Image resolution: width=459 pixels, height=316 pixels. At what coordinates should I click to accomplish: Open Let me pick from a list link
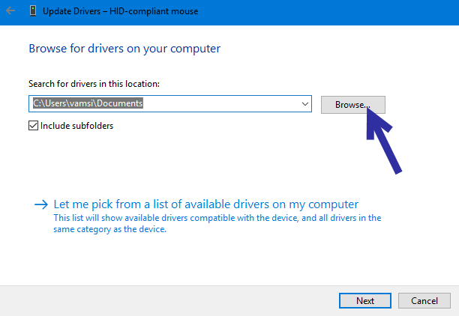[205, 204]
